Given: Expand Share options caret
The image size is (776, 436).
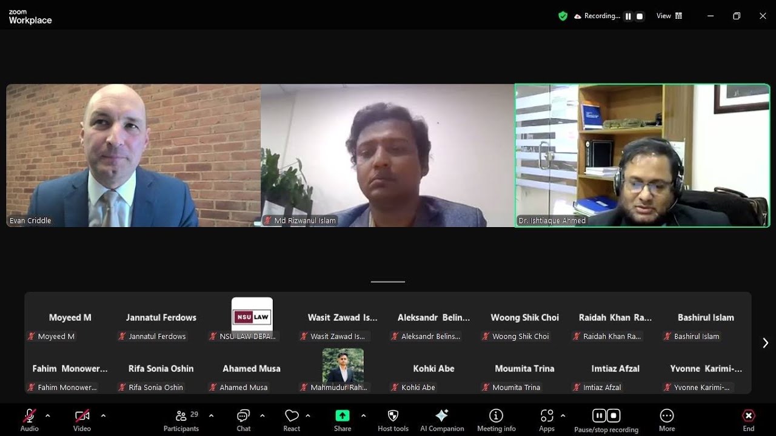Looking at the screenshot, I should (x=363, y=415).
